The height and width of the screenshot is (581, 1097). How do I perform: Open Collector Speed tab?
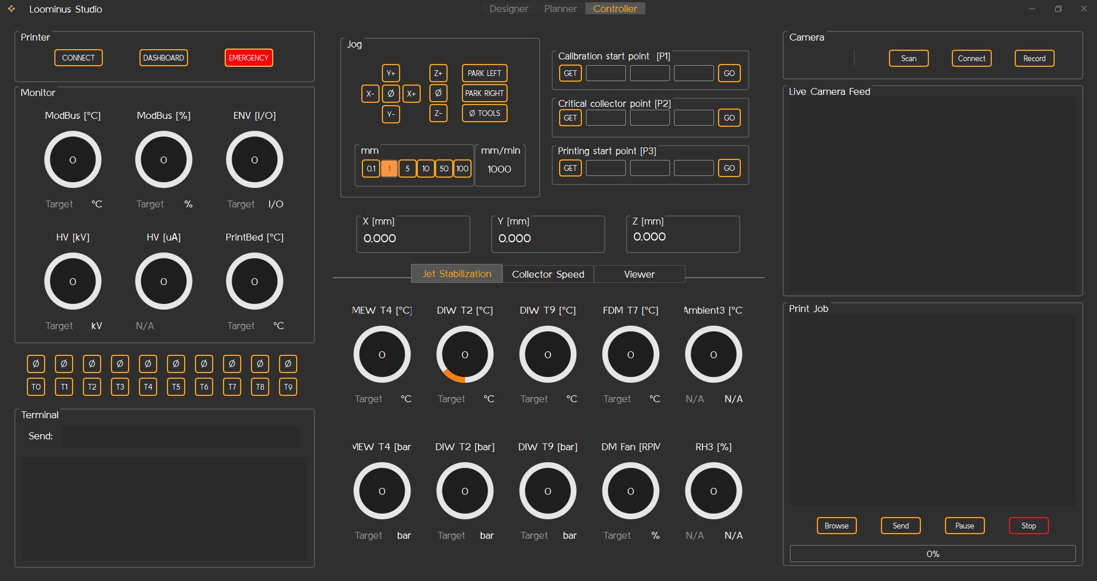(x=548, y=274)
